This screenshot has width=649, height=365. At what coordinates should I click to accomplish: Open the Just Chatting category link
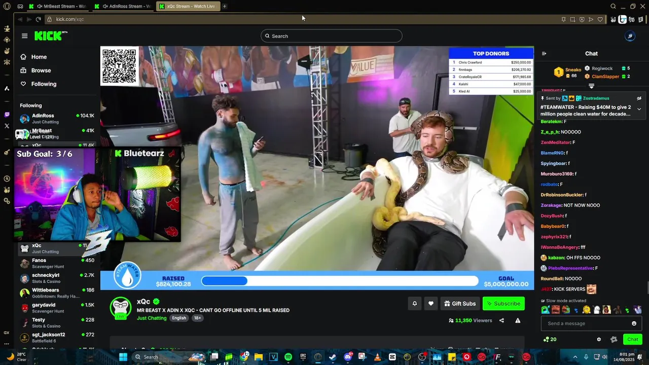click(x=152, y=318)
